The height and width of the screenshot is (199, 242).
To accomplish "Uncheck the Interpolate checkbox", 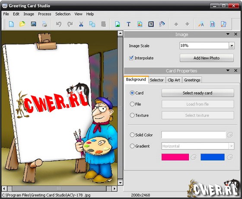I will 131,58.
